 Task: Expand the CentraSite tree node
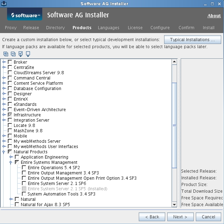(4, 68)
